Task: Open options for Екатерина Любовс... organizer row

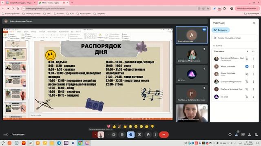Action: (253, 59)
